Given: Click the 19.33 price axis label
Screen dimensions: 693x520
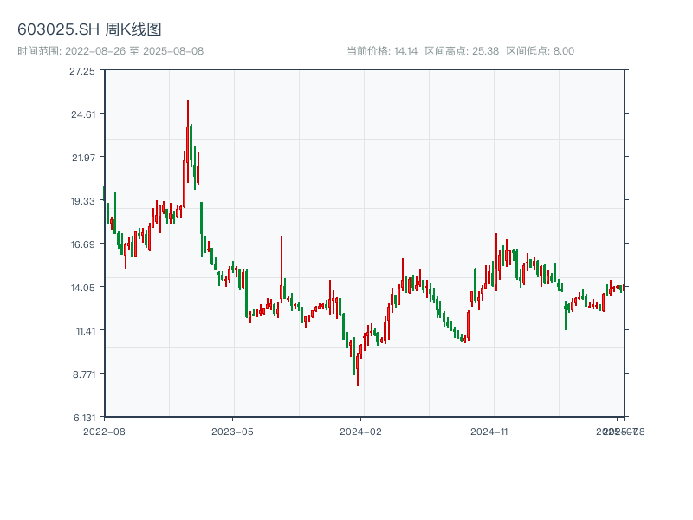Looking at the screenshot, I should (84, 201).
